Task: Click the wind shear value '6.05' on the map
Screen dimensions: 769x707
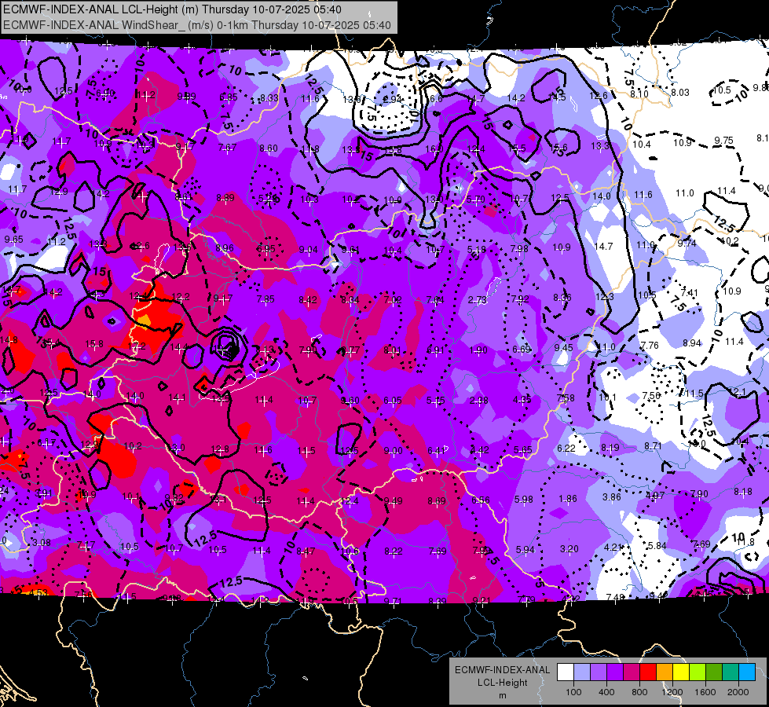Action: point(392,401)
